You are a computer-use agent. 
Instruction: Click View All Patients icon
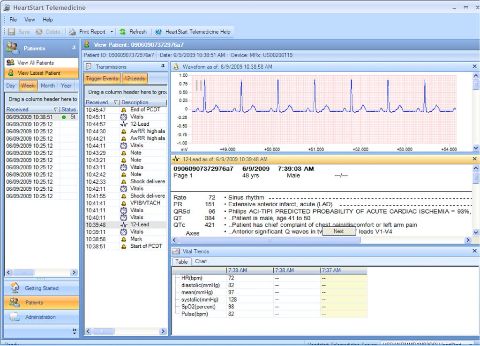[10, 62]
